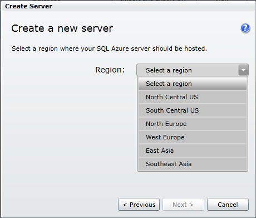Image resolution: width=256 pixels, height=218 pixels.
Task: Click the word 'server' in the main heading
Action: point(97,28)
